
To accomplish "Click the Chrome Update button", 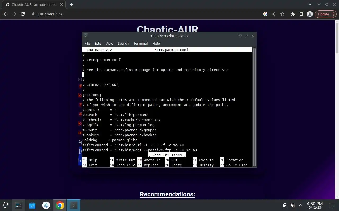I will (323, 14).
